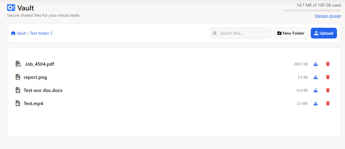The height and width of the screenshot is (149, 345).
Task: Delete Test wor doc.docx
Action: tap(328, 90)
